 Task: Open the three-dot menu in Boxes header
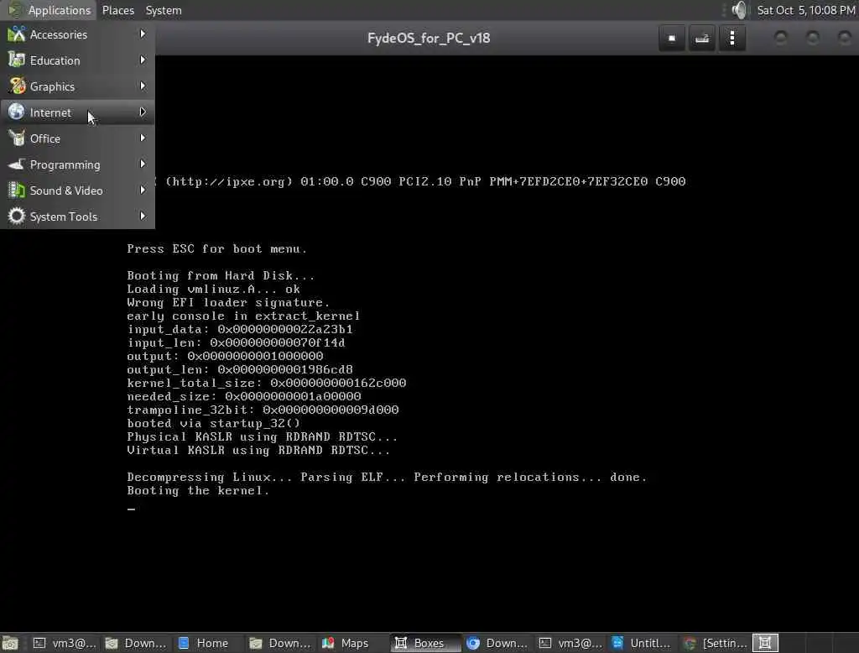[731, 39]
